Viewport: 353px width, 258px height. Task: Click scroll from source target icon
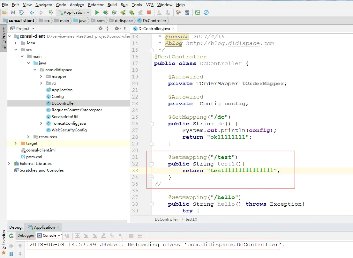tap(101, 28)
